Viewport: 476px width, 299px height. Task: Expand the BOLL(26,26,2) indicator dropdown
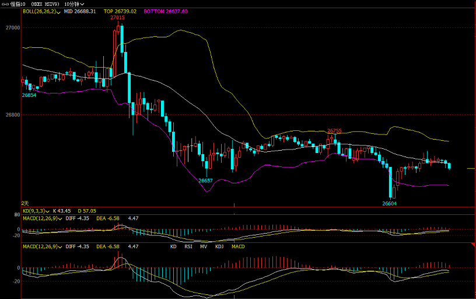click(60, 11)
